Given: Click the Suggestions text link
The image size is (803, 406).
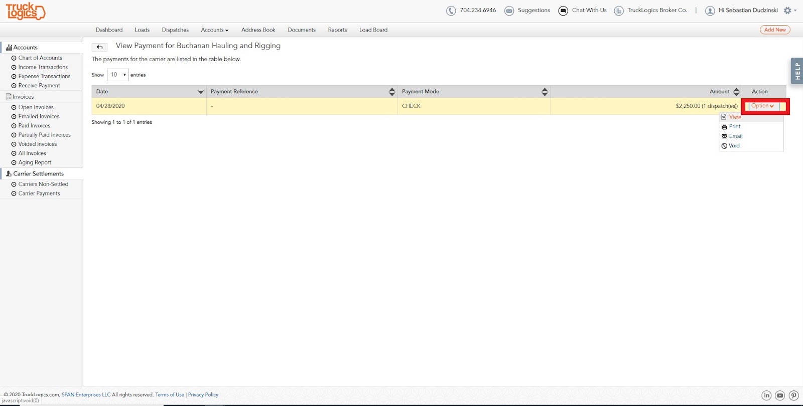Looking at the screenshot, I should click(534, 11).
